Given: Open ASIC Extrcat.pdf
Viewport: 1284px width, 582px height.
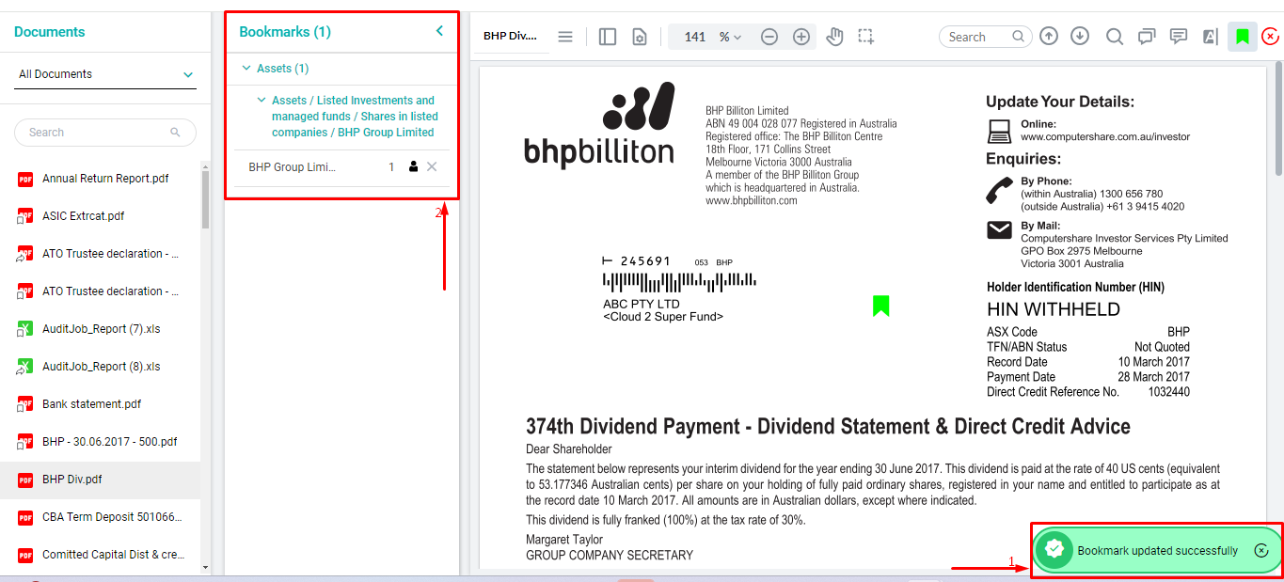Looking at the screenshot, I should (83, 216).
